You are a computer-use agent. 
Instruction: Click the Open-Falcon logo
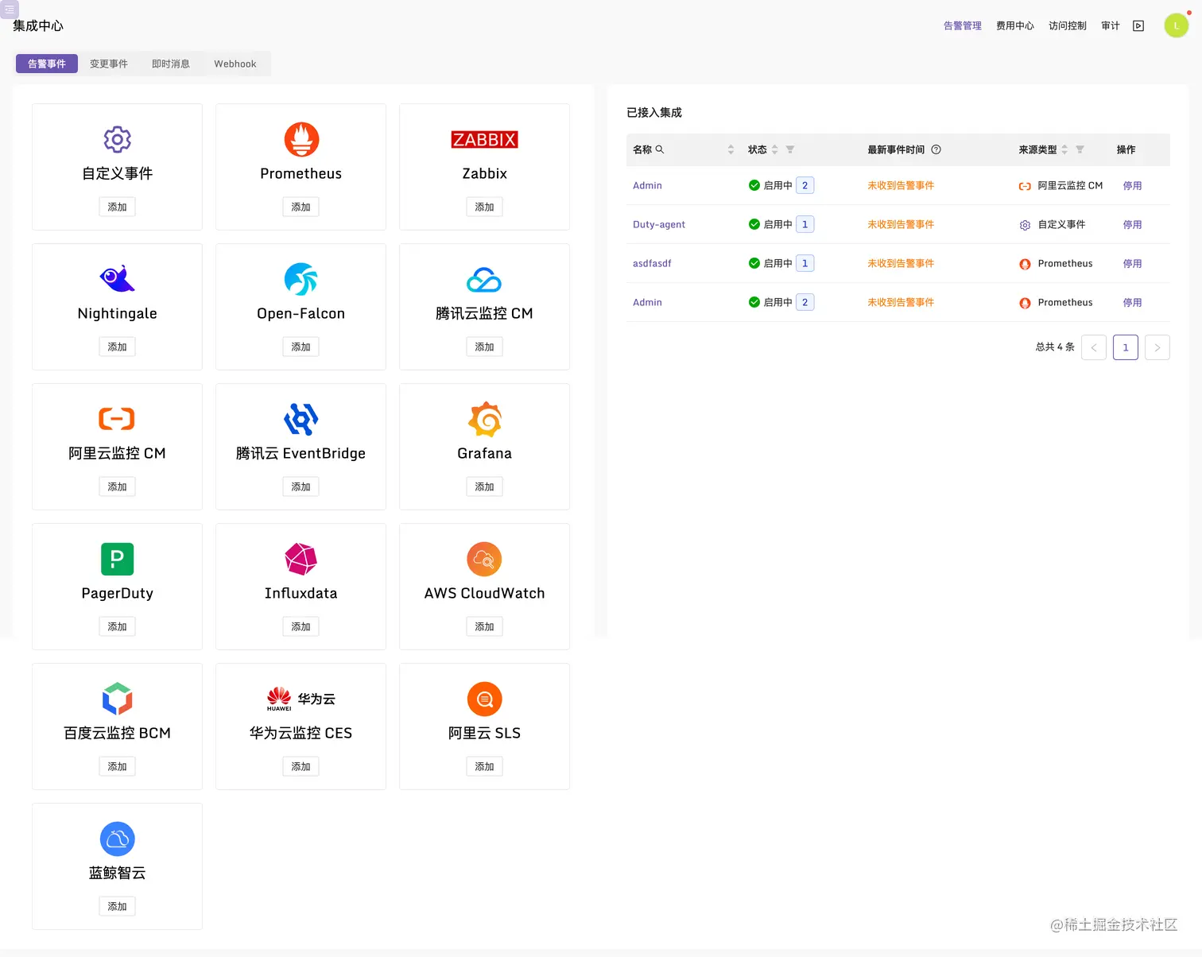pos(301,279)
